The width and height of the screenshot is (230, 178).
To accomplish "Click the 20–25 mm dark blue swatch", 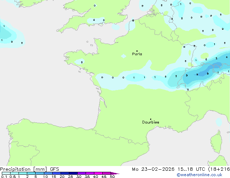I will (65, 173).
